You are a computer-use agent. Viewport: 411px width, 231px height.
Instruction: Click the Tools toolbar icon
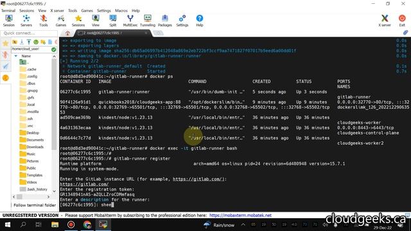(44, 21)
